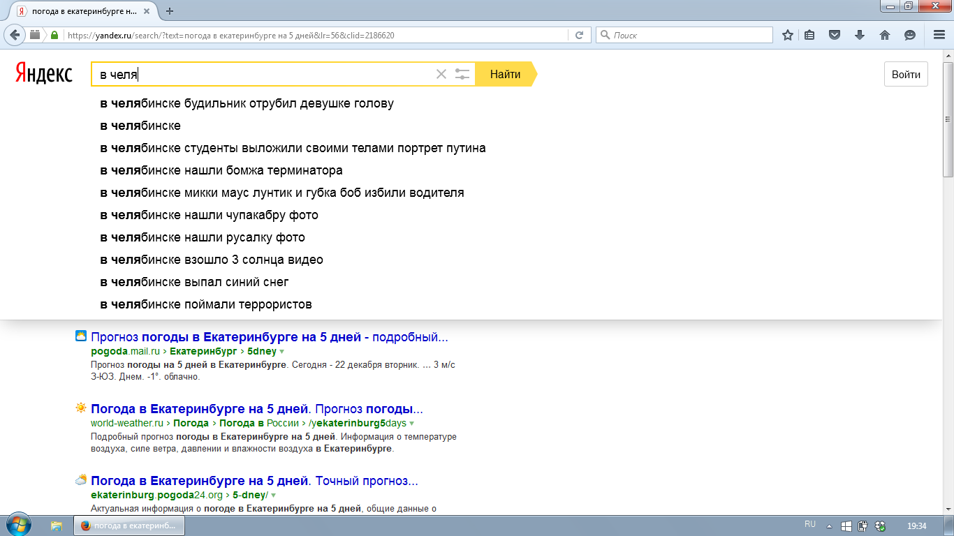Open the Firefox hamburger menu
This screenshot has height=536, width=954.
[939, 35]
